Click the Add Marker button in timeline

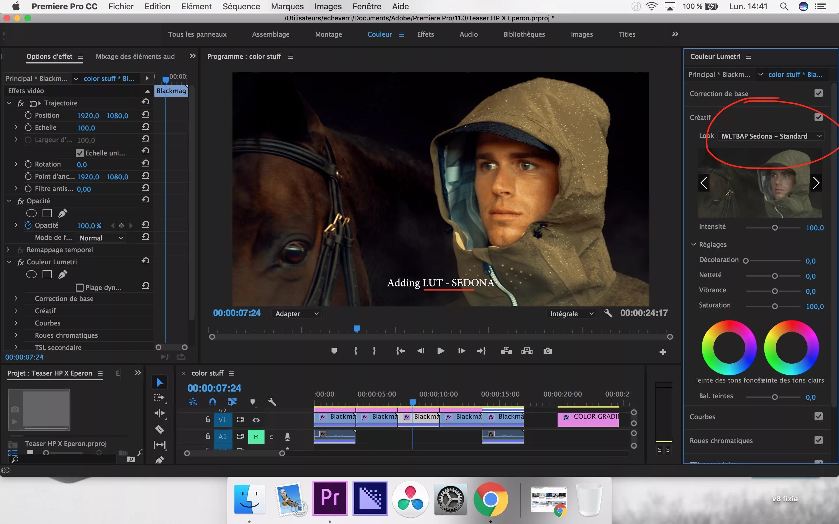click(252, 402)
